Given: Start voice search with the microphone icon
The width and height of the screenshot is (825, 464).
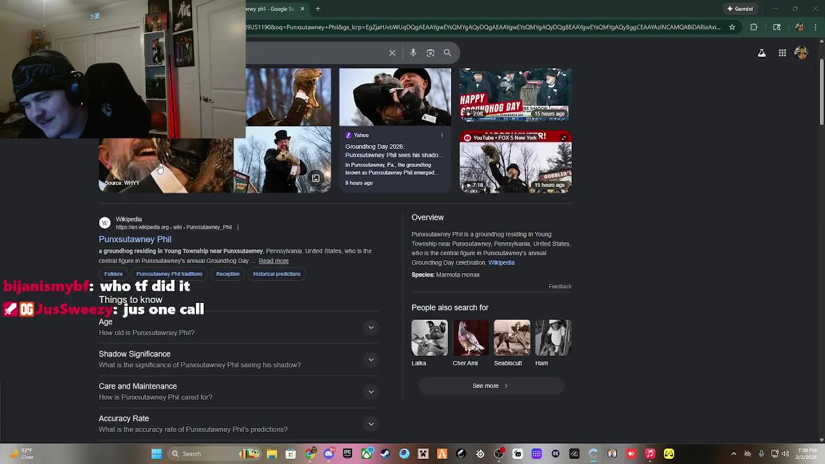Looking at the screenshot, I should pos(413,53).
